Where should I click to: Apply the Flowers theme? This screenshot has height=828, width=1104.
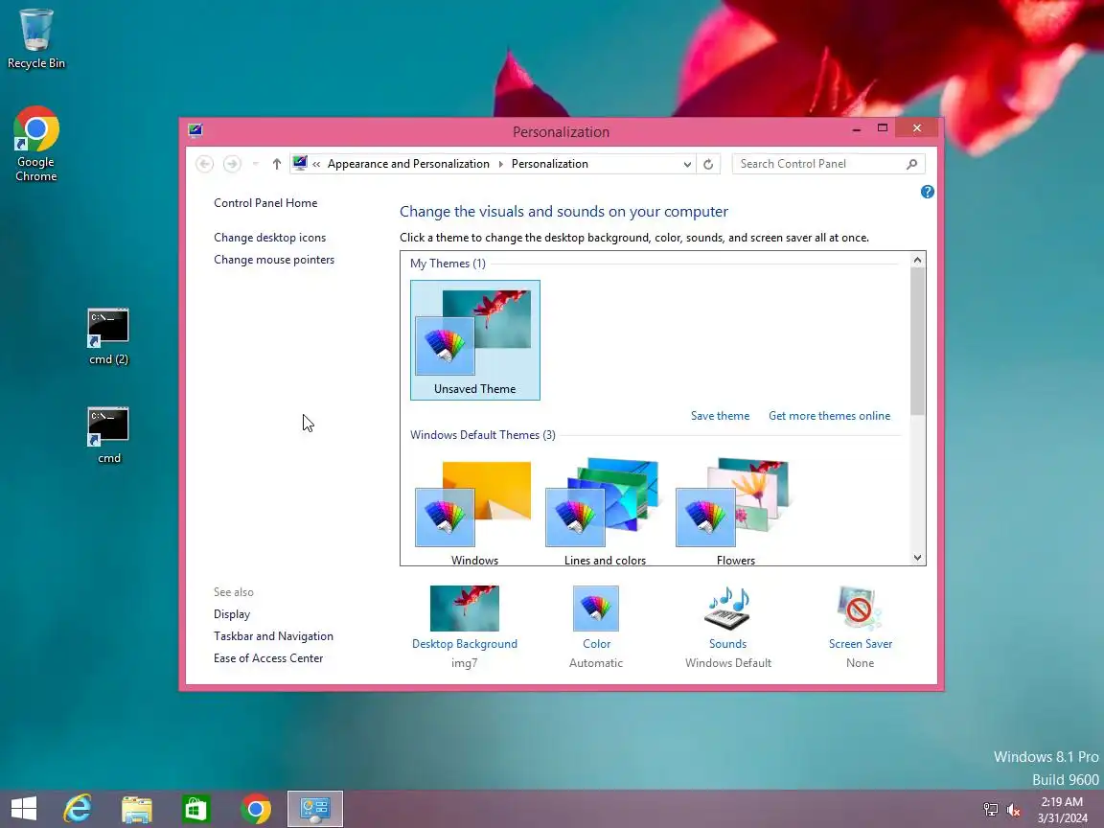click(736, 513)
